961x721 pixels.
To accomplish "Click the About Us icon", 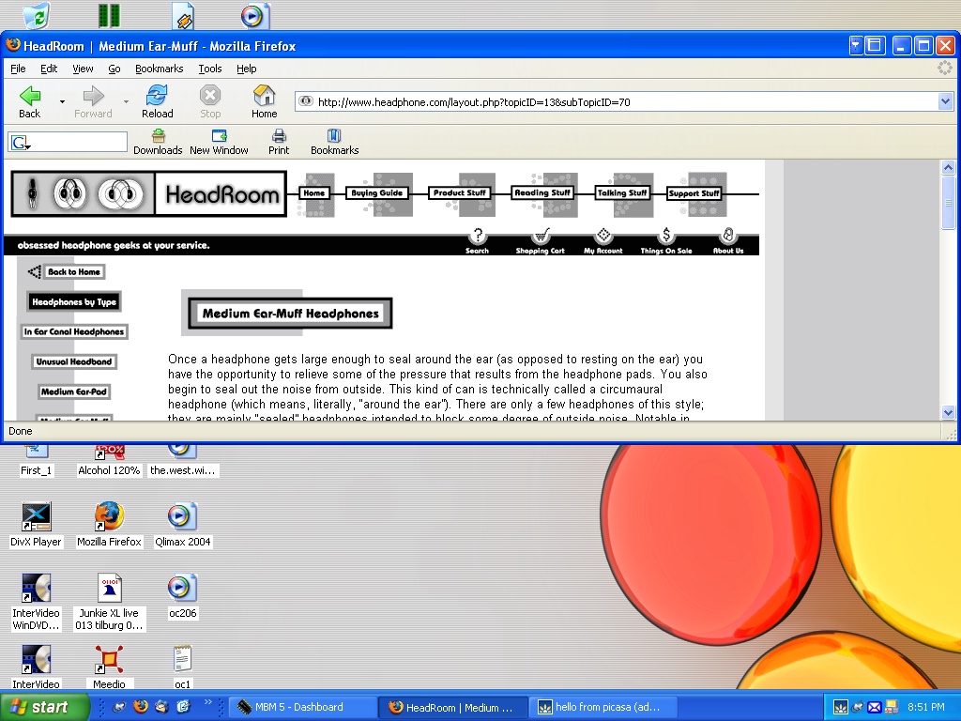I will coord(728,240).
